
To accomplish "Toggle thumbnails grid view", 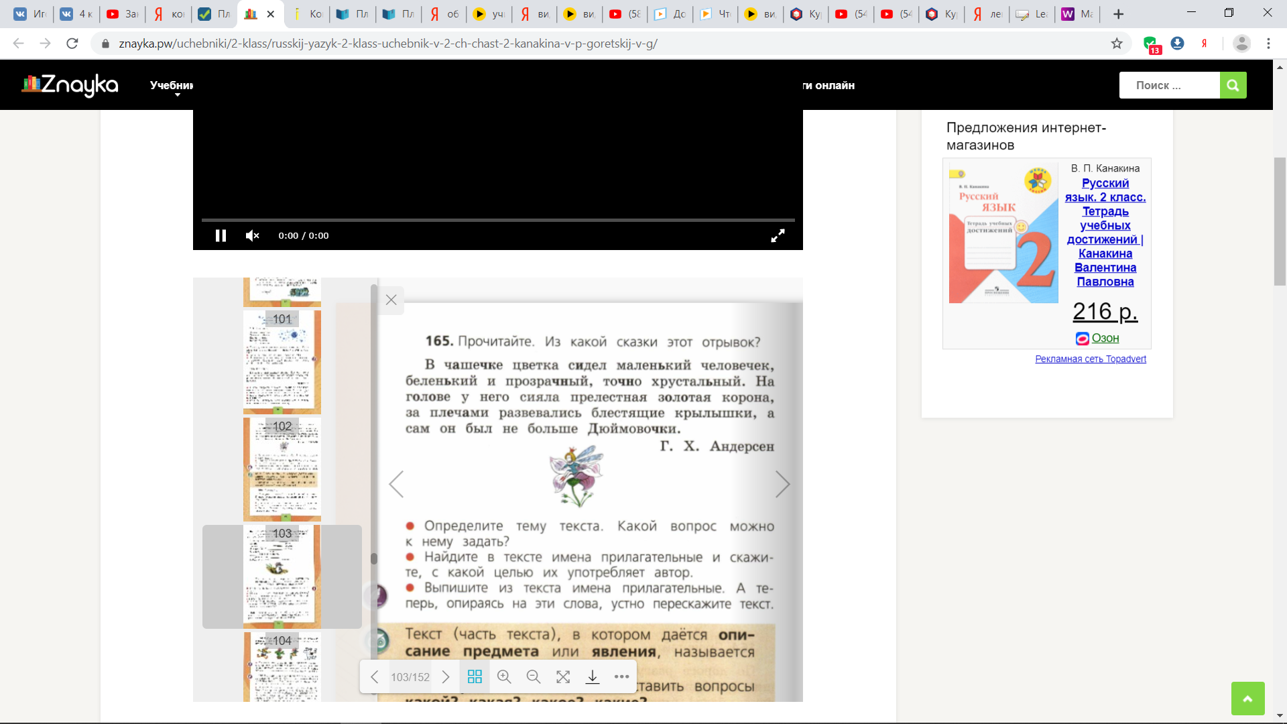I will [475, 677].
